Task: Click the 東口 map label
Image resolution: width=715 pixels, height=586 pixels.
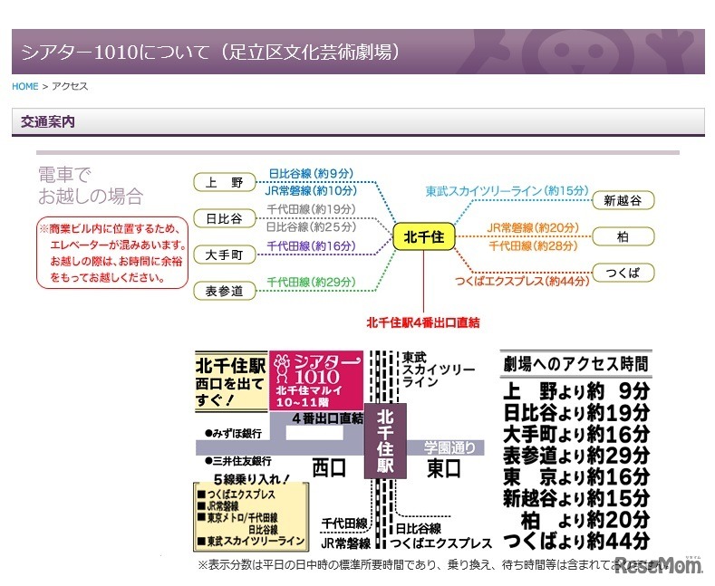Action: point(443,468)
